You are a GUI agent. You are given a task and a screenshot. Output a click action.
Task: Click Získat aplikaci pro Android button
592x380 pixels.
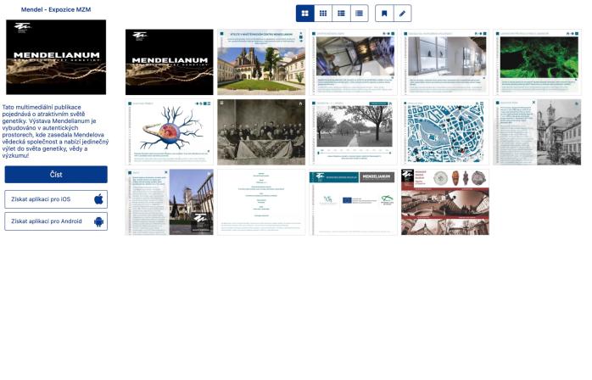point(56,221)
